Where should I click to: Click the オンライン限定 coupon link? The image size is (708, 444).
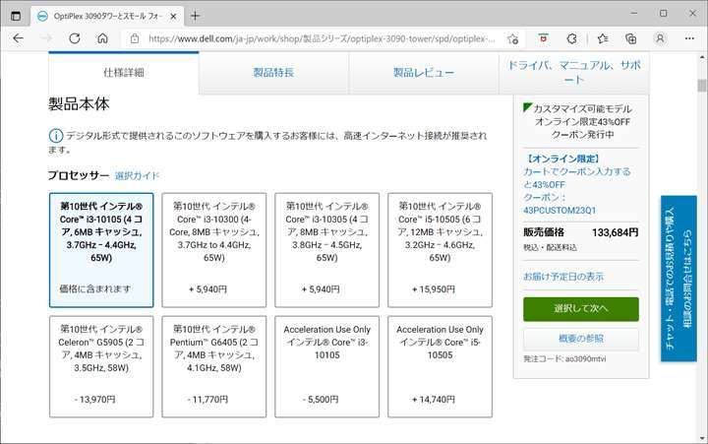click(x=577, y=184)
